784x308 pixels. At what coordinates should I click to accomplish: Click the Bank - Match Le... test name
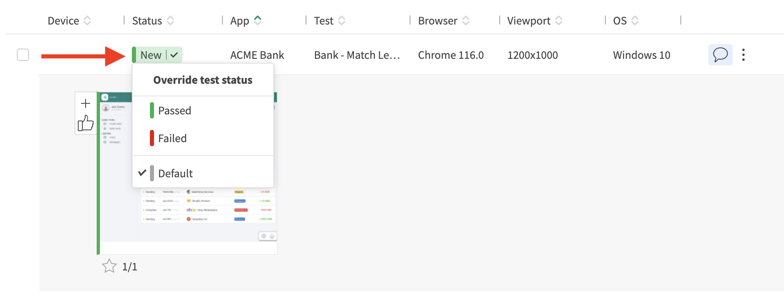point(356,55)
